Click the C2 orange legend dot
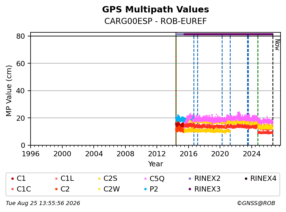286x212 pixels. coord(56,189)
